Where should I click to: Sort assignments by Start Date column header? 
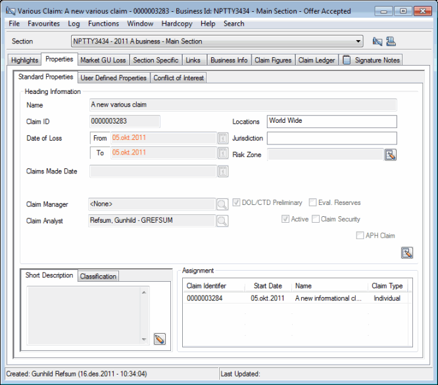point(266,286)
